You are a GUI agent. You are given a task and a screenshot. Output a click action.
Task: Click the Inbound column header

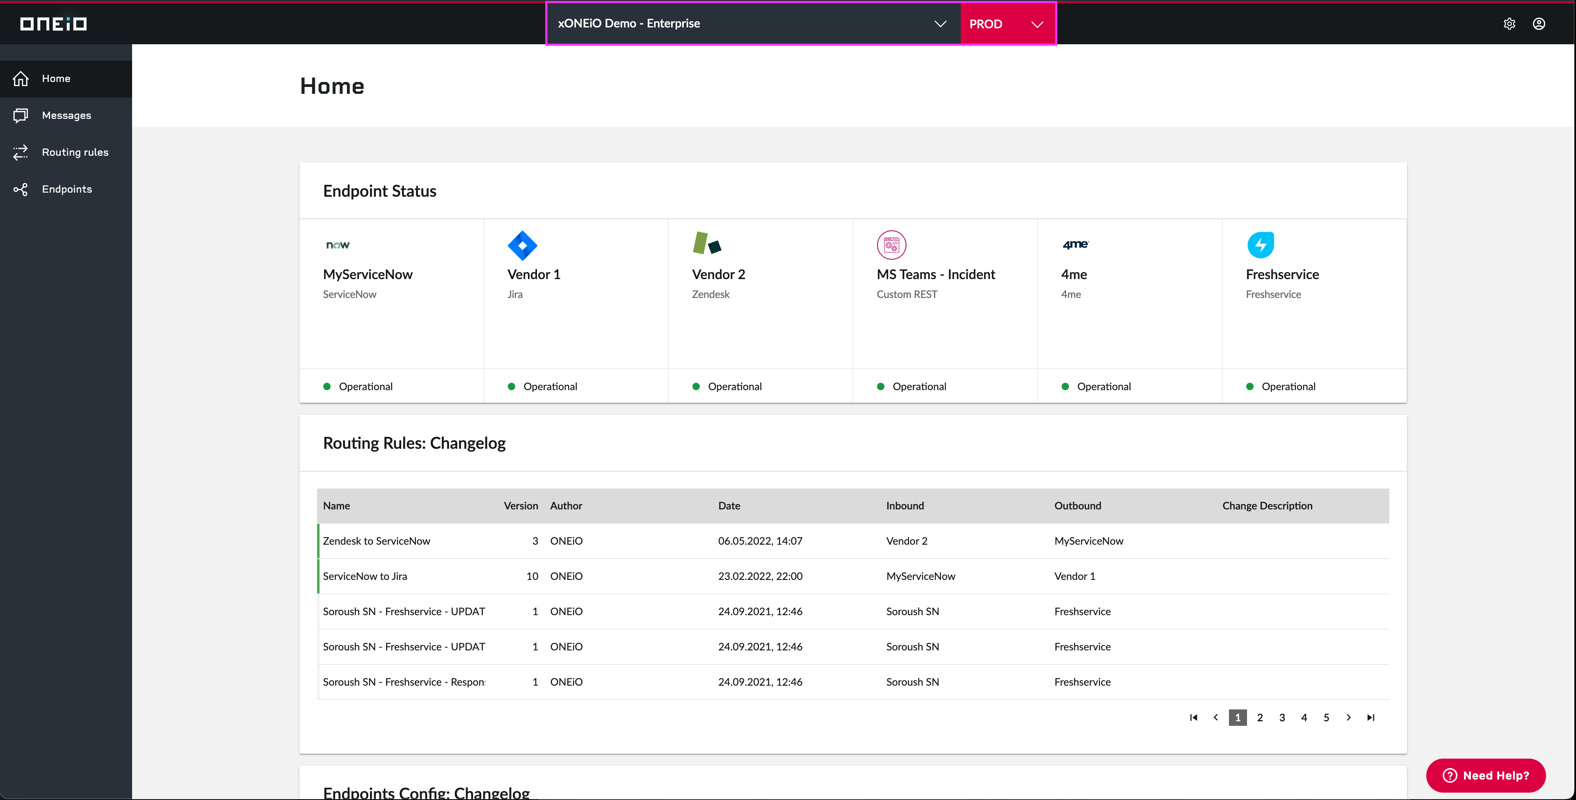point(905,505)
